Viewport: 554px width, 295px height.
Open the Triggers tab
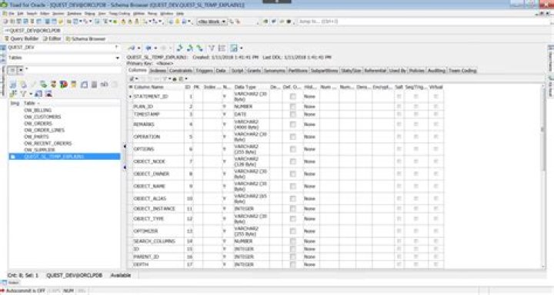[x=204, y=71]
